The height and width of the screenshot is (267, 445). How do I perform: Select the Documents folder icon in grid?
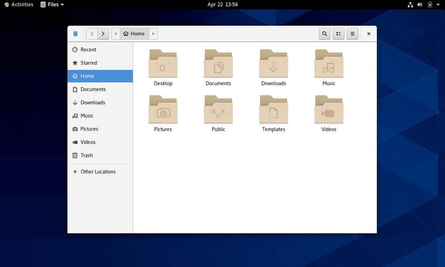[218, 64]
